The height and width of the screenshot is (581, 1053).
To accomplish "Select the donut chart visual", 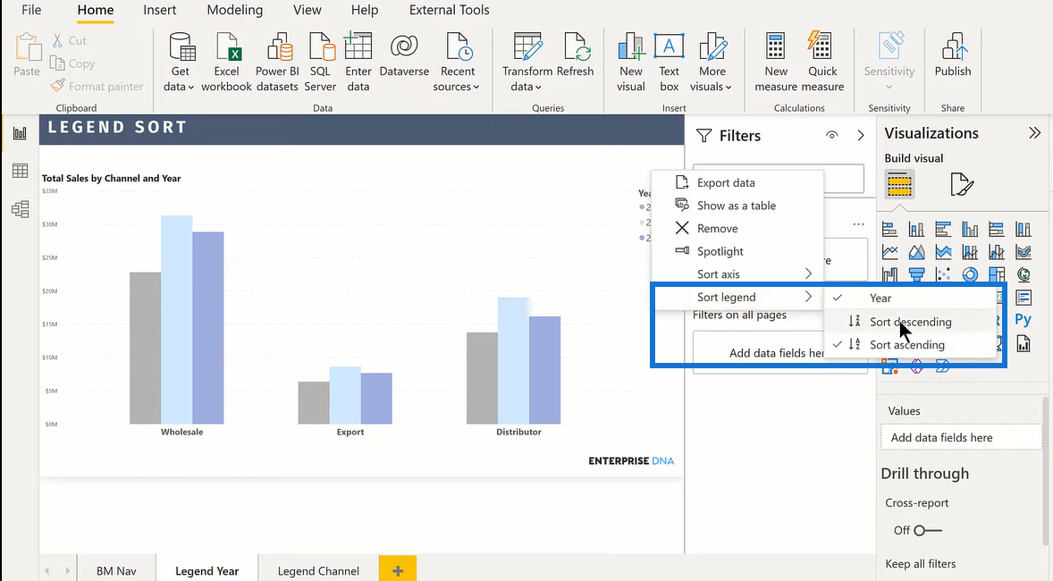I will coord(970,274).
